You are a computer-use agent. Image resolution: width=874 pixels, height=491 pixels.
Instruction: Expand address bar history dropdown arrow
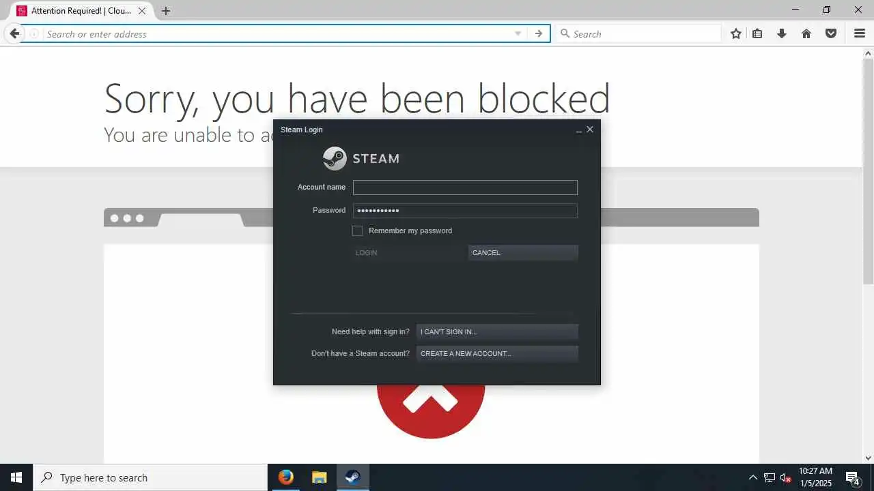pos(518,33)
